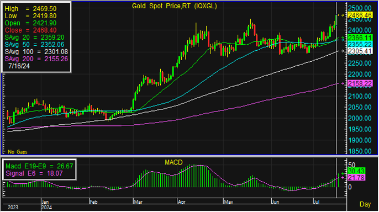Click the green 30.43 MACD value tag
This screenshot has width=379, height=212.
tap(356, 171)
